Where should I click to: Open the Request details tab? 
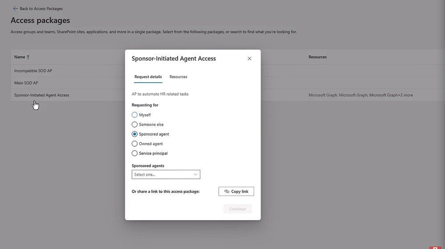pos(148,77)
